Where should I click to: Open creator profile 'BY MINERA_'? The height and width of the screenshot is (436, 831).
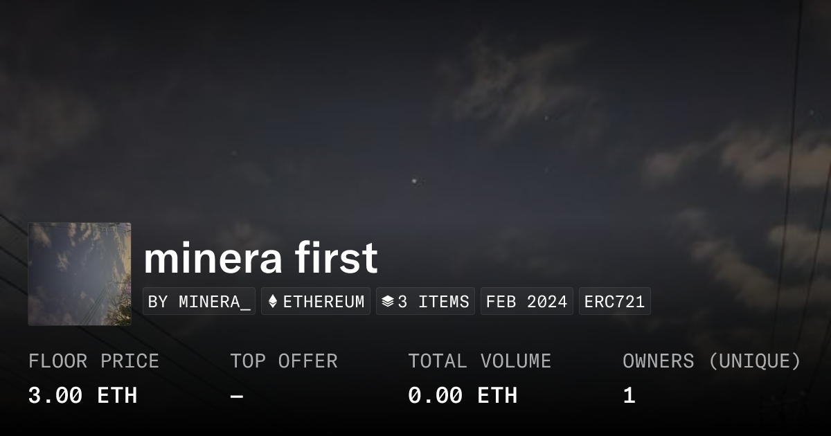(199, 302)
